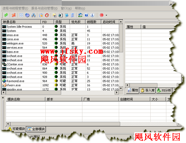
Task: Sort by 映像名称 column header
Action: pos(21,22)
